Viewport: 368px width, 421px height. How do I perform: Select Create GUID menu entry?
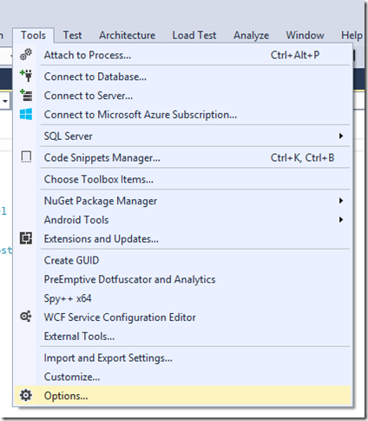pos(182,260)
